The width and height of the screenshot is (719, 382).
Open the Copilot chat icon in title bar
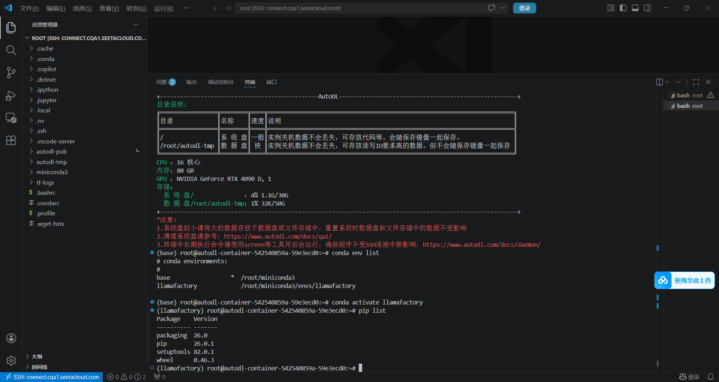point(492,8)
